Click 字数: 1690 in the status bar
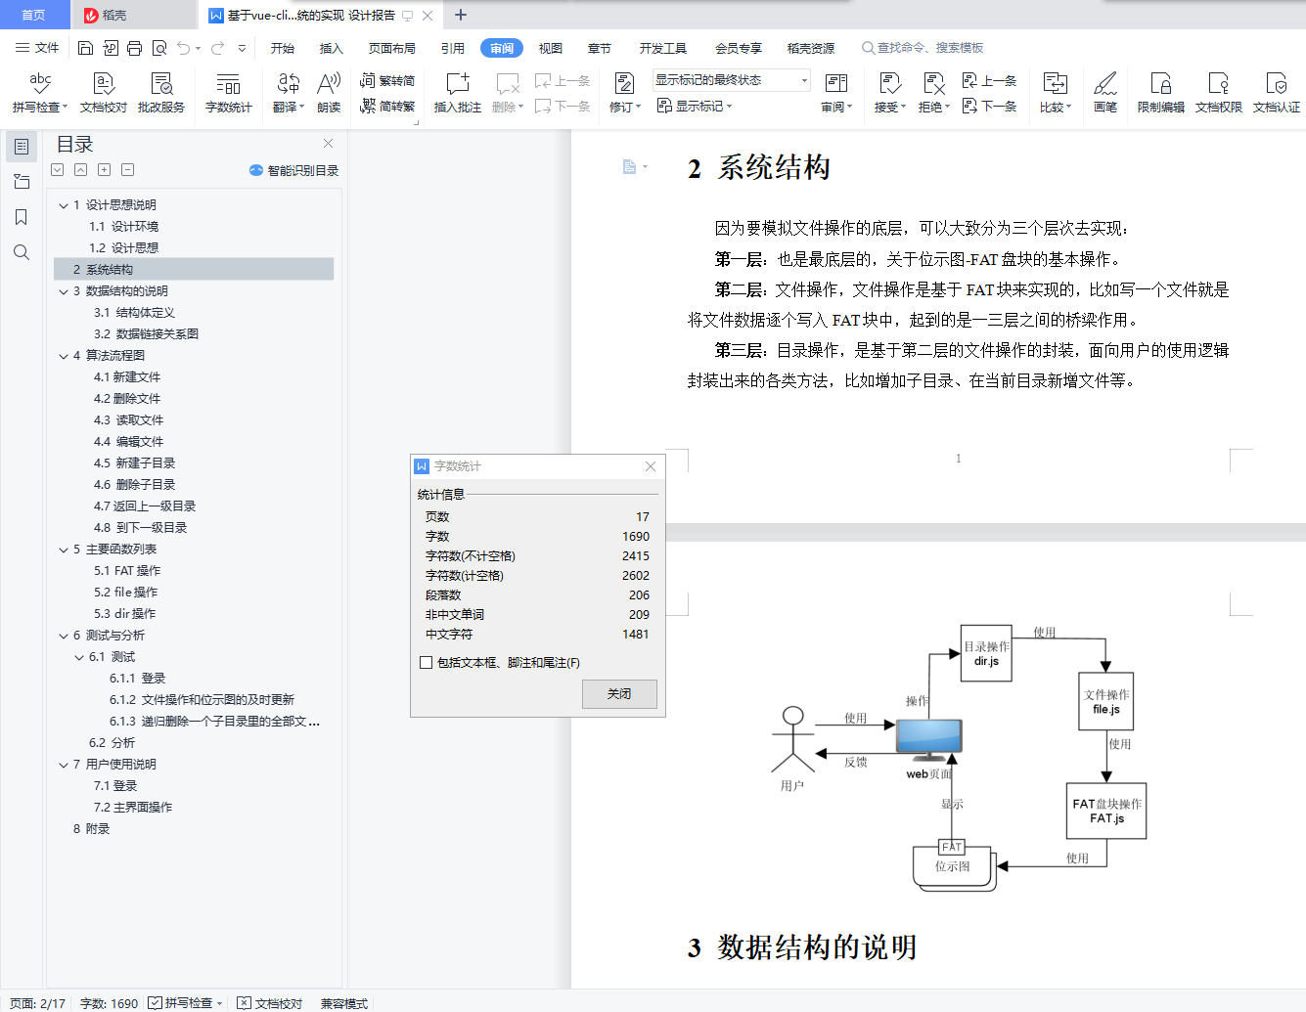Viewport: 1306px width, 1012px height. coord(109,1003)
